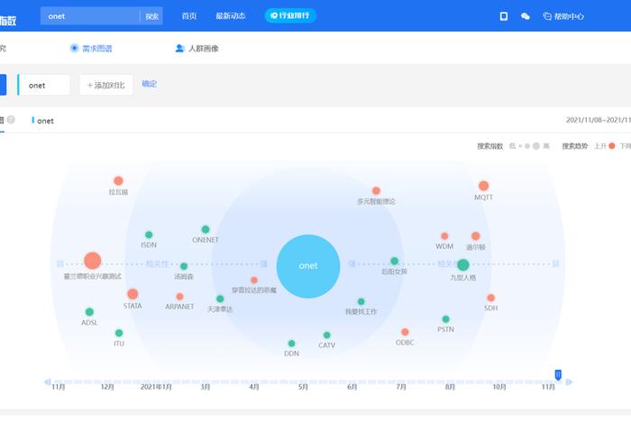
Task: Click the 搜索 button in search box
Action: (x=152, y=16)
